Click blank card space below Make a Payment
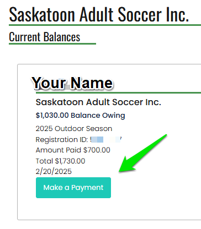The width and height of the screenshot is (201, 229). point(109,209)
